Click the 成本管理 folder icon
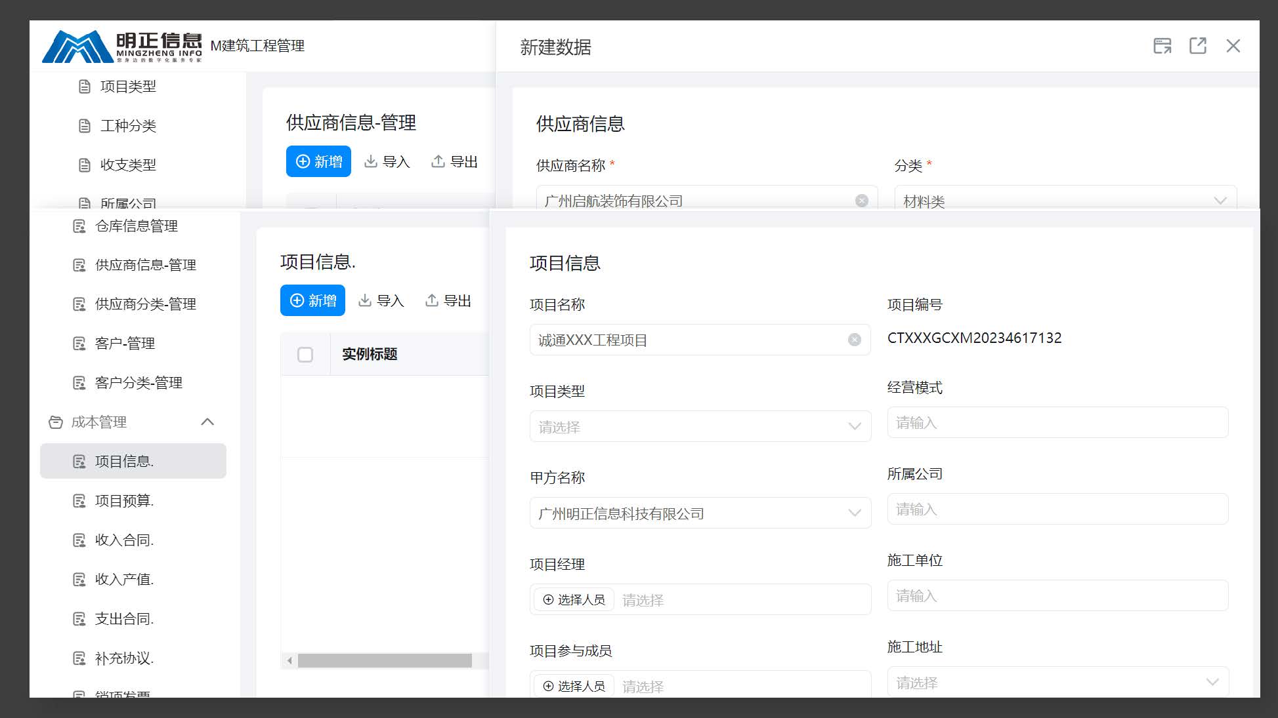Screen dimensions: 1278x718 [x=56, y=422]
